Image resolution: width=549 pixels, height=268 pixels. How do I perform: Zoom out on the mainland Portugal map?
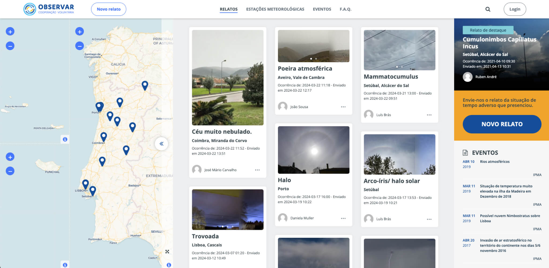click(x=79, y=46)
